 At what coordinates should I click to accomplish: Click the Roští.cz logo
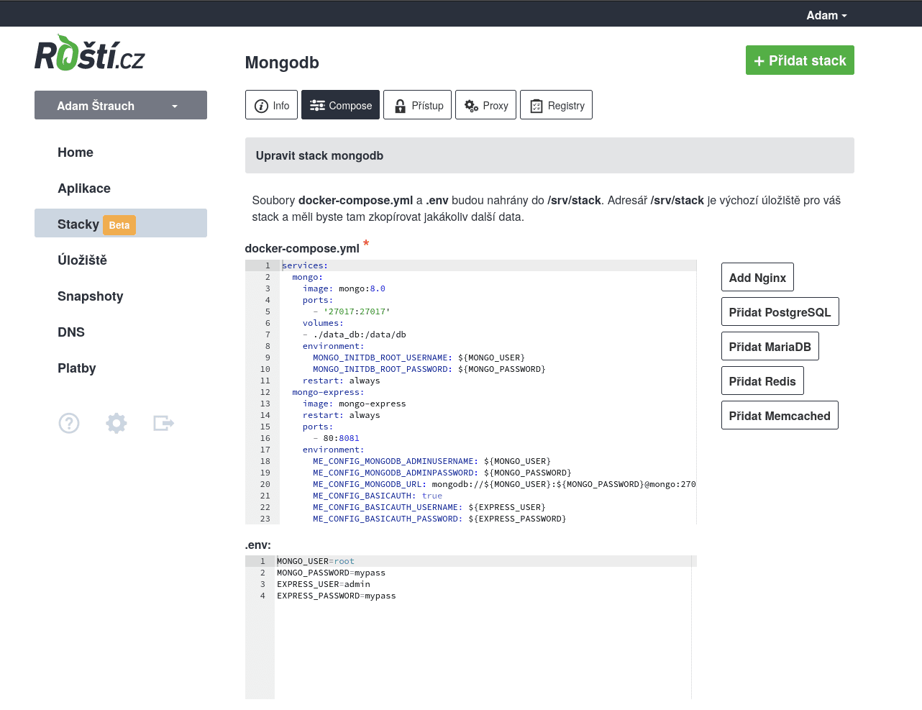click(x=90, y=53)
